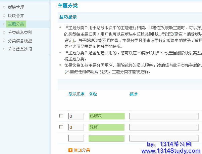This screenshot has height=154, width=202.
Task: Open 分类信息选项 in the sidebar
Action: [x=20, y=49]
